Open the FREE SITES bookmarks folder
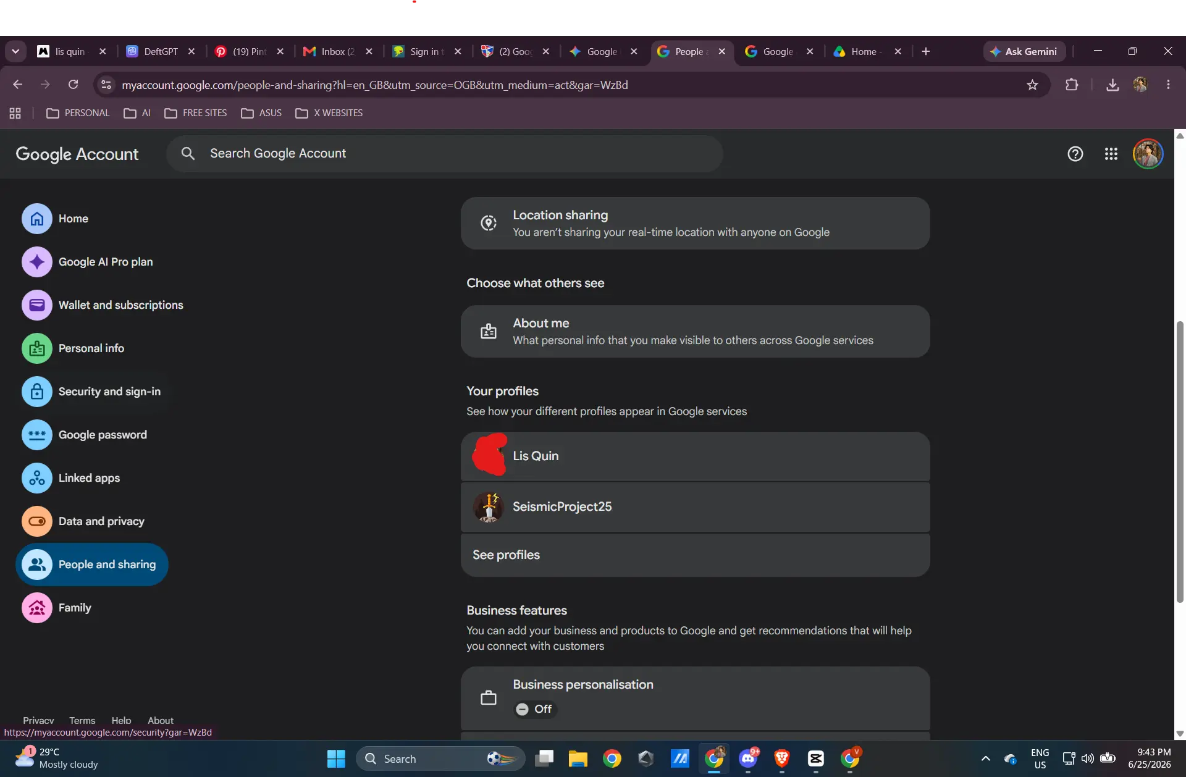The width and height of the screenshot is (1186, 777). click(x=196, y=113)
